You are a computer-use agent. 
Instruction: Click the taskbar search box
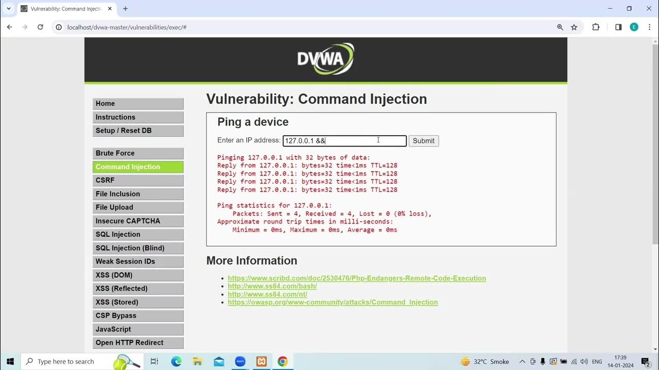[81, 361]
